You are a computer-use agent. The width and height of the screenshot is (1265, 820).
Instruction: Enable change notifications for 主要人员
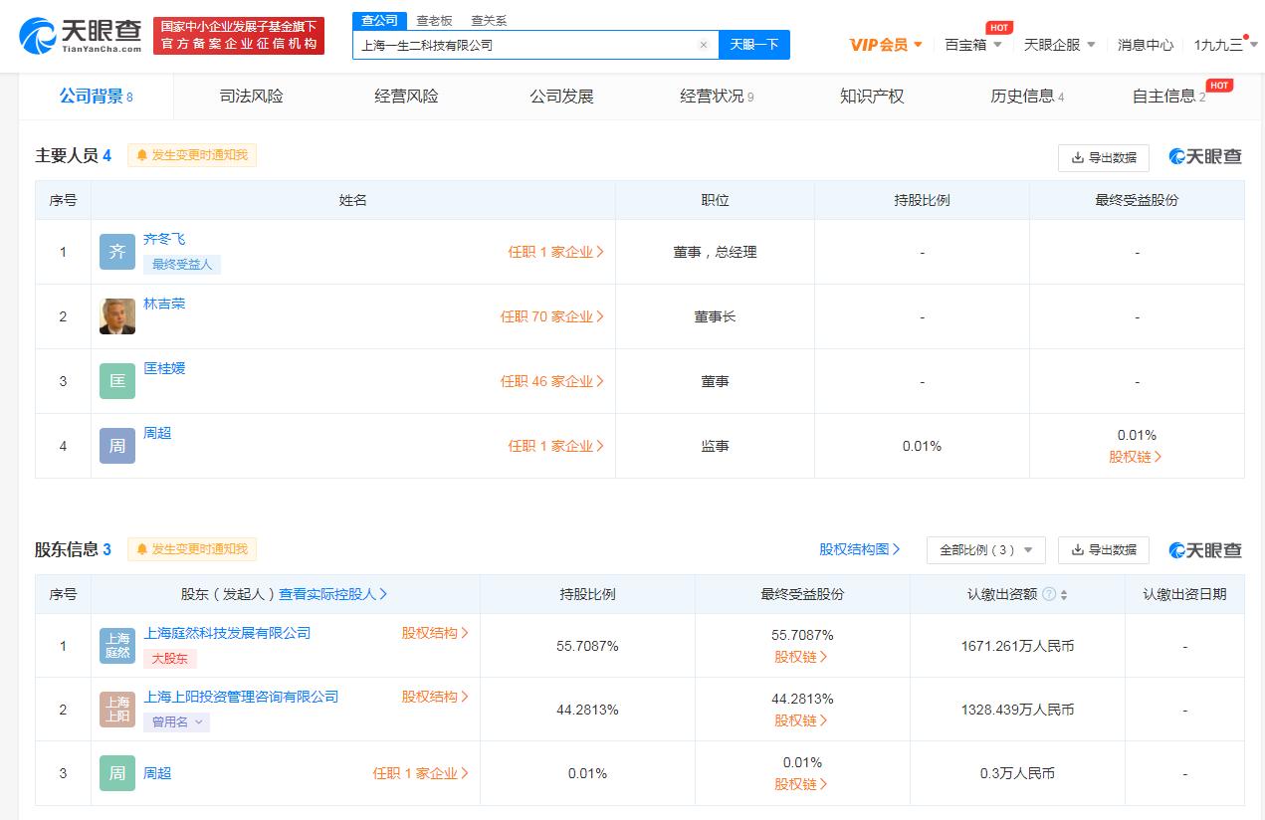pos(192,155)
